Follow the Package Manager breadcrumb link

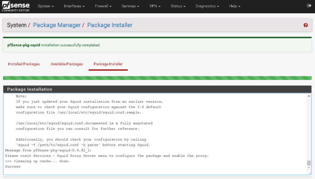pyautogui.click(x=57, y=25)
